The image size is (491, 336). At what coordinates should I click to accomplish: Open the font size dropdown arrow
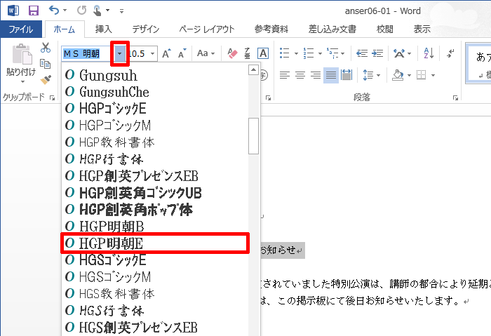(152, 53)
